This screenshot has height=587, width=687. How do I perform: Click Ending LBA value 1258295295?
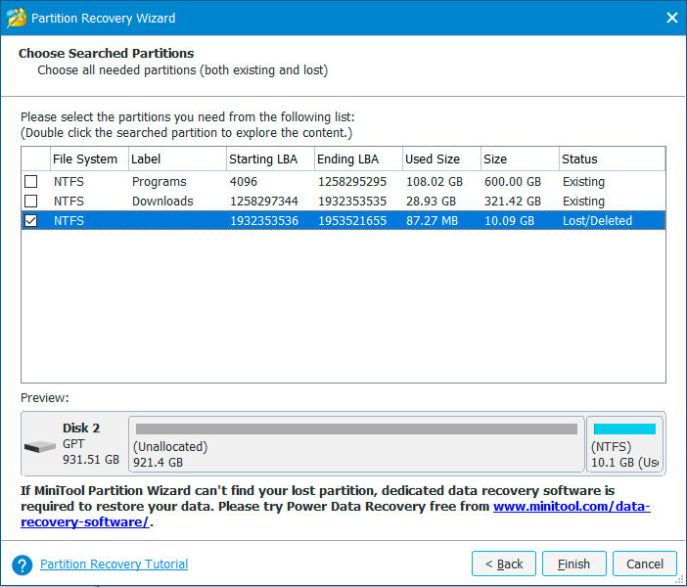[x=352, y=181]
